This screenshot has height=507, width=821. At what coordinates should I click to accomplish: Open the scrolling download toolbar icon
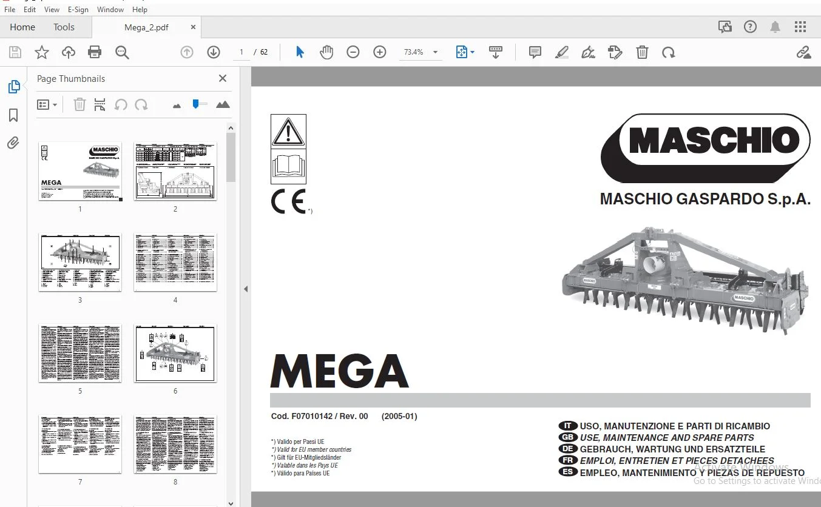point(496,52)
